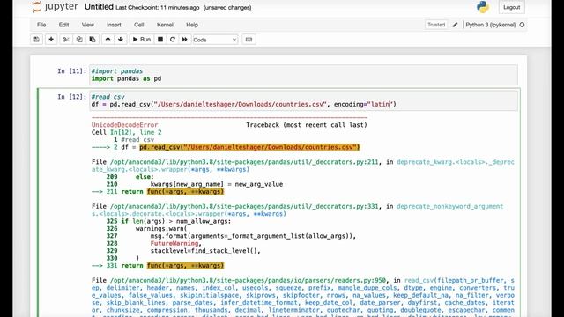Click into the pd.read_csv code cell

click(303, 100)
